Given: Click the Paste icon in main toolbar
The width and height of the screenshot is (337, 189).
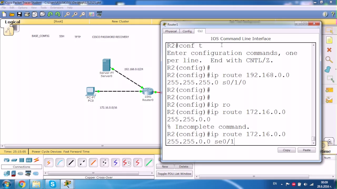Looking at the screenshot, I should click(x=42, y=14).
